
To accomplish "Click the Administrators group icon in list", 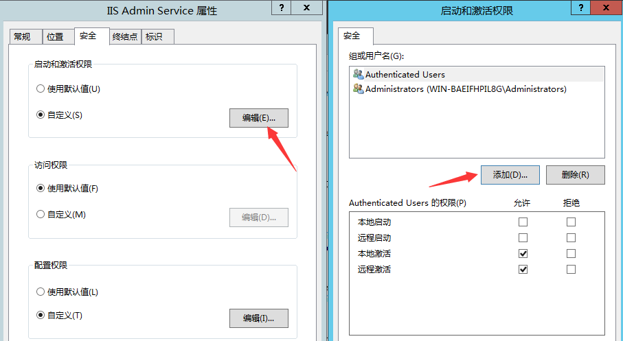I will click(358, 89).
